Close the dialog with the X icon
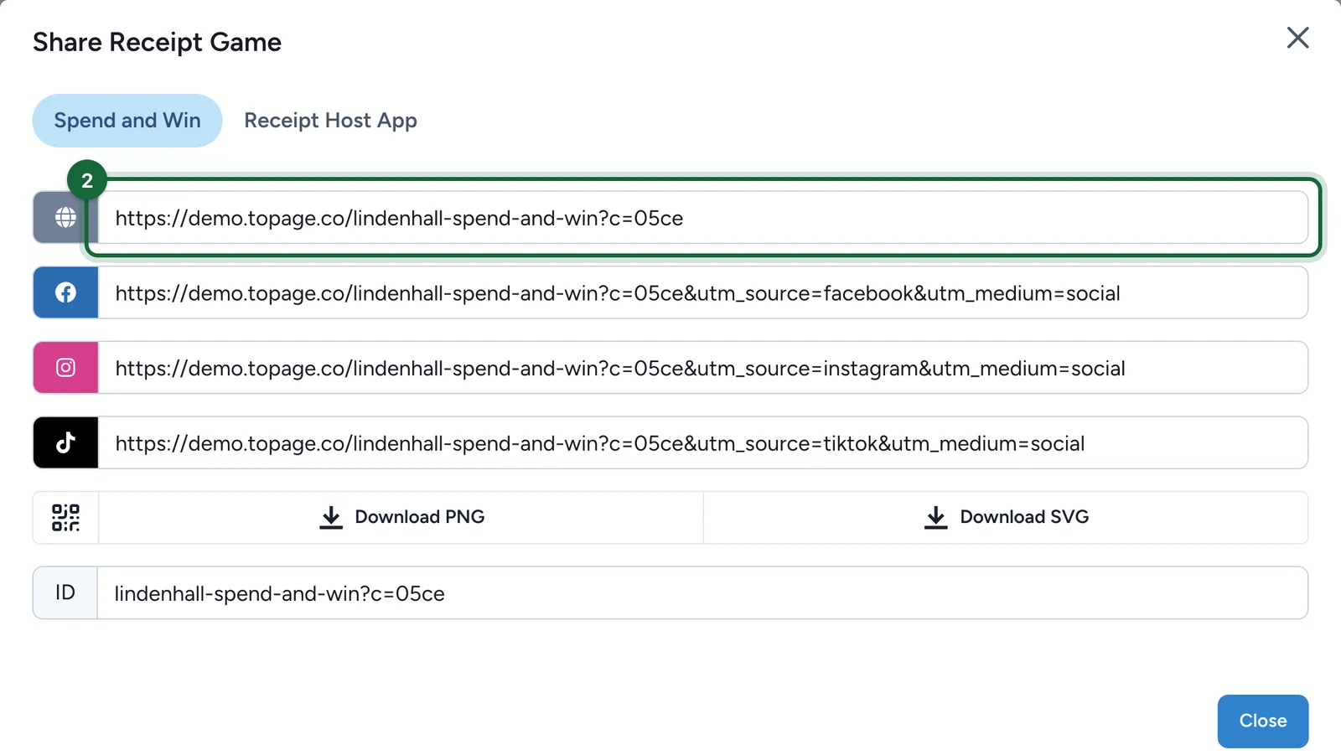The height and width of the screenshot is (755, 1341). (1297, 38)
